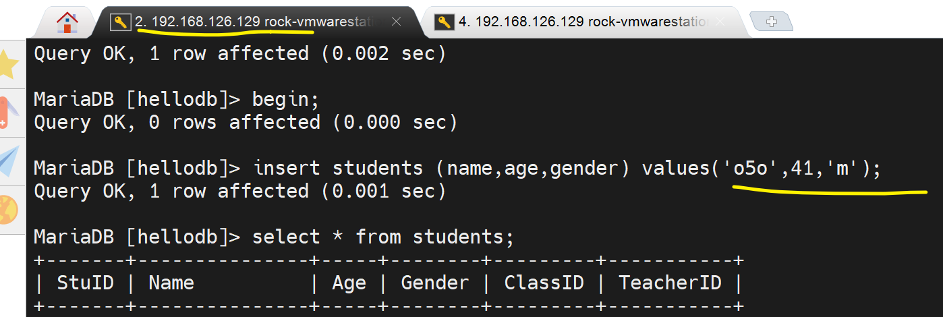The height and width of the screenshot is (317, 943).
Task: Open the Sessions star sidebar tab
Action: (x=9, y=64)
